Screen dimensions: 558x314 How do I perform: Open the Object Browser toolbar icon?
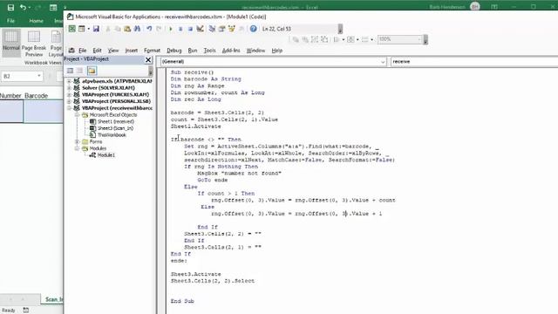pos(232,29)
